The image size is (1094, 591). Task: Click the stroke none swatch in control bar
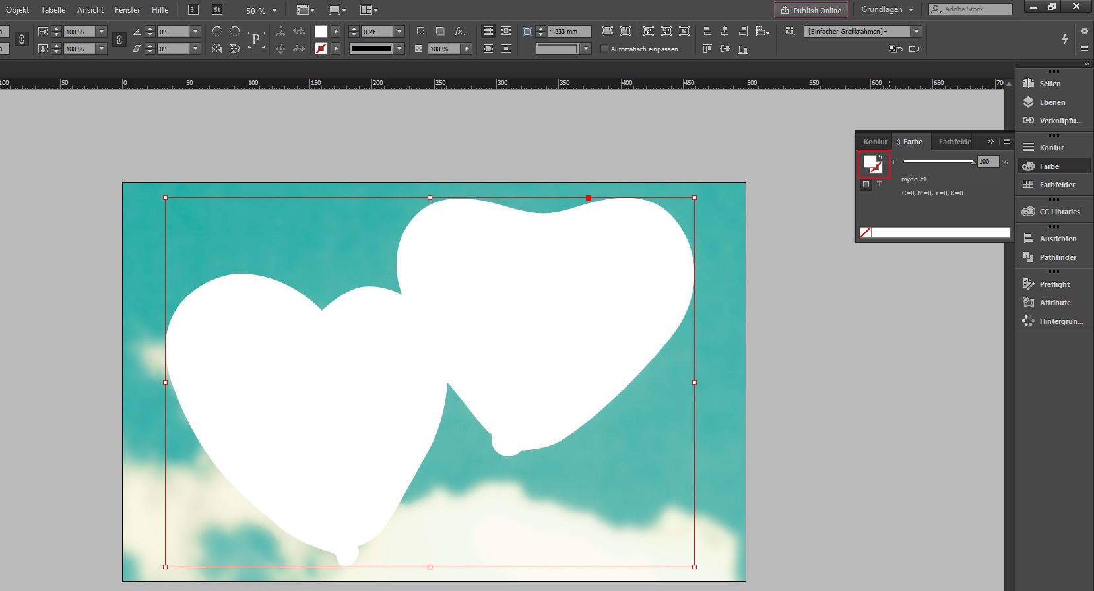click(x=321, y=48)
